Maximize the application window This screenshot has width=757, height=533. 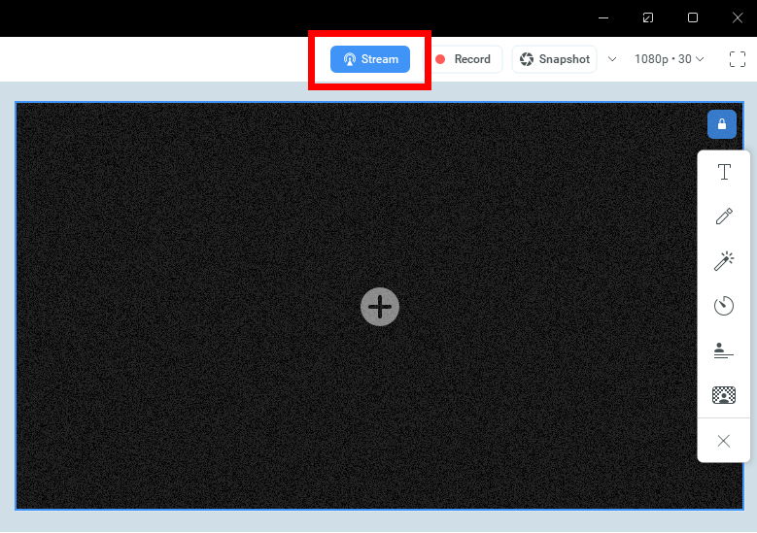point(693,17)
